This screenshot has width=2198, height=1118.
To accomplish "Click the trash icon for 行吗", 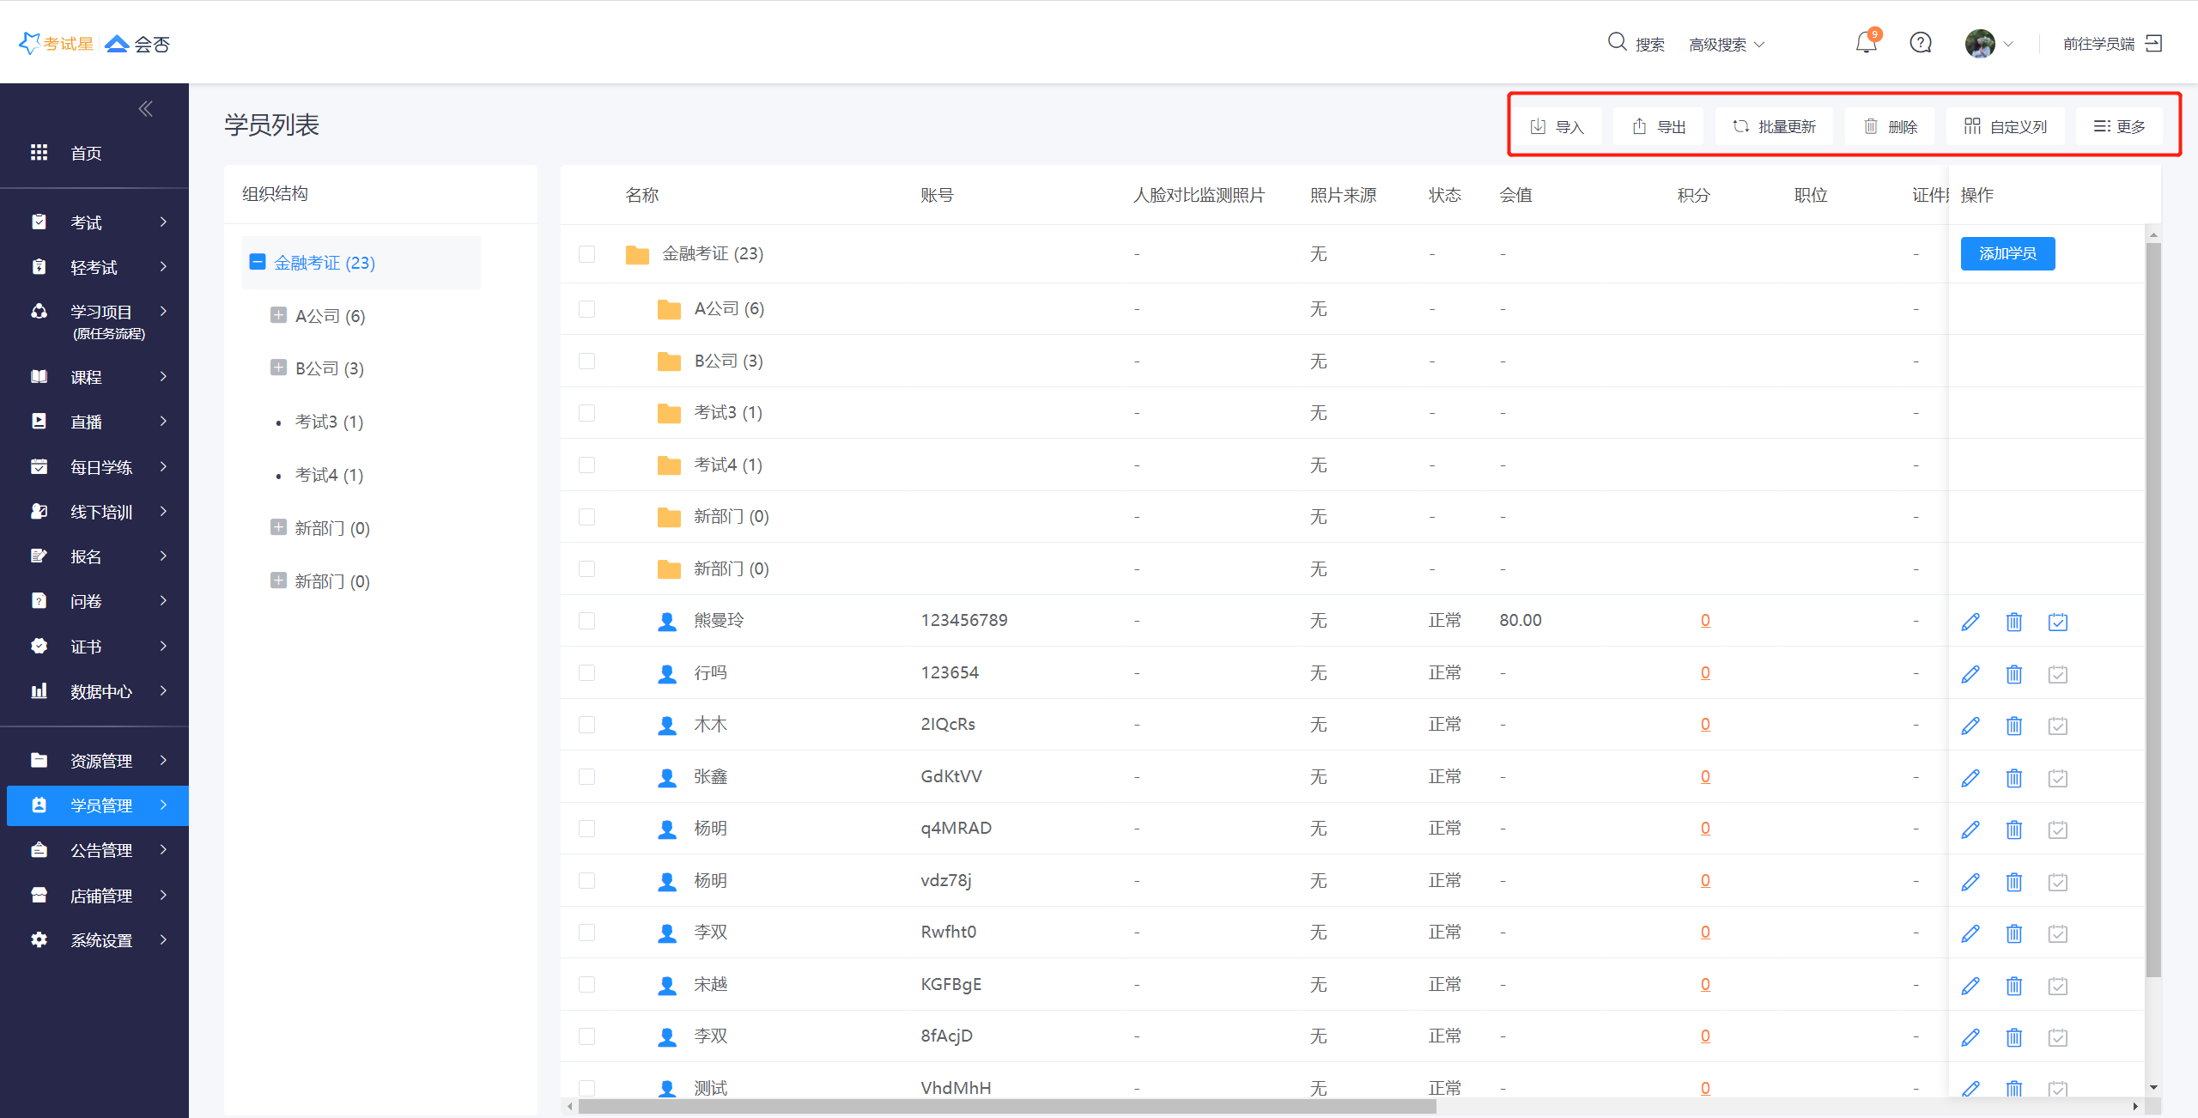I will coord(2013,674).
